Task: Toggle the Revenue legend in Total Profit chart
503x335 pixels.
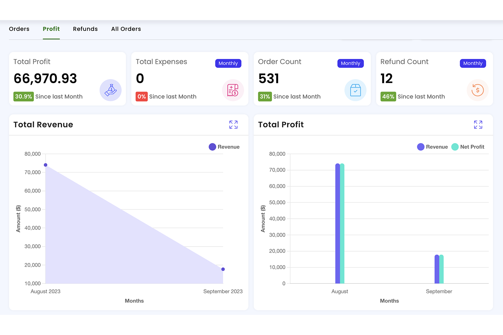Action: (433, 147)
